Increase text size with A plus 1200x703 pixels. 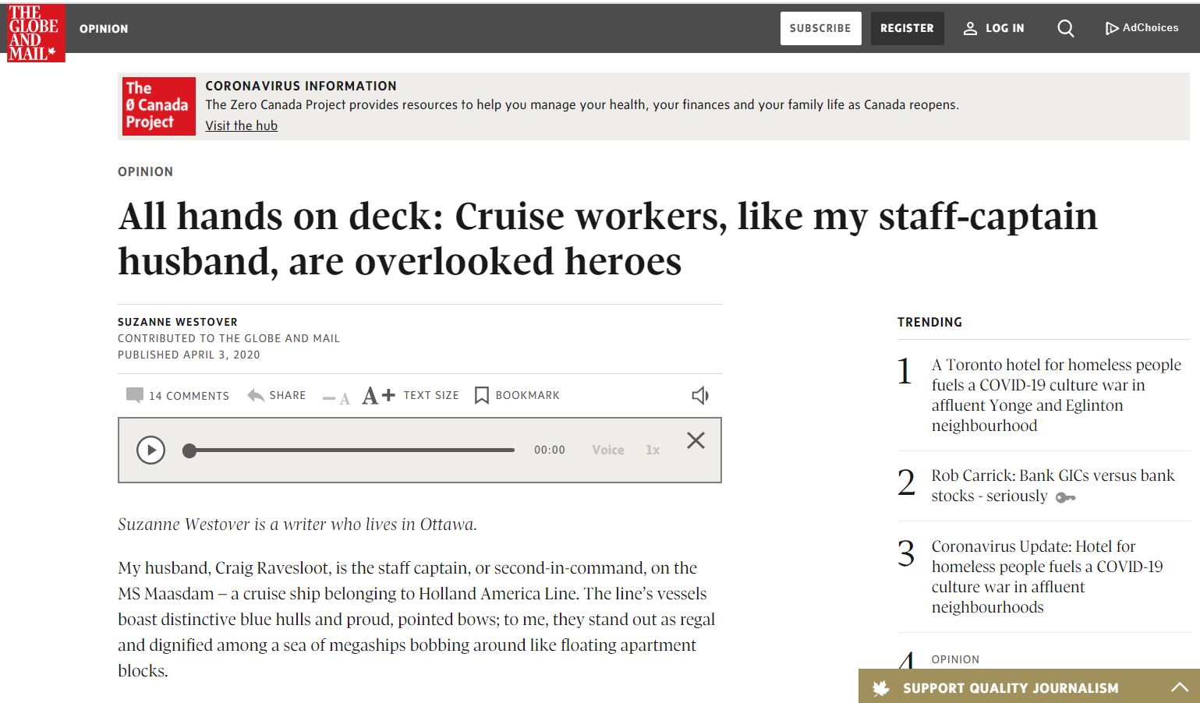click(378, 396)
